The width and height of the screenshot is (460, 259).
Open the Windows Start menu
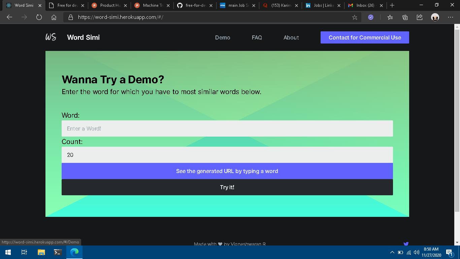pos(8,252)
